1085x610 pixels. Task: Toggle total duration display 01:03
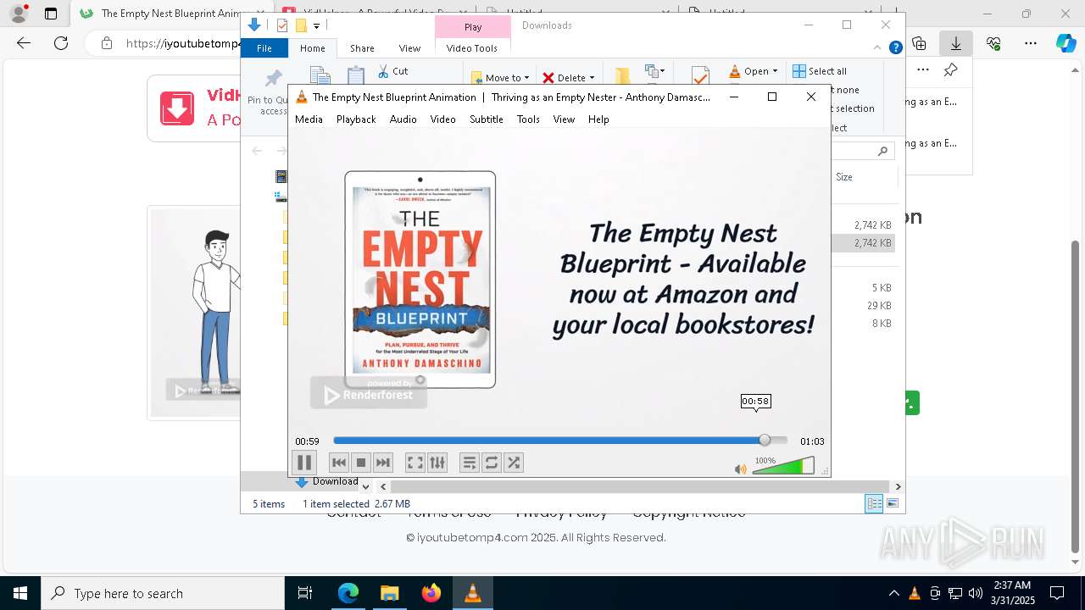click(x=812, y=441)
